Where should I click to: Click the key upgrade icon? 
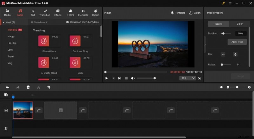pyautogui.click(x=224, y=3)
